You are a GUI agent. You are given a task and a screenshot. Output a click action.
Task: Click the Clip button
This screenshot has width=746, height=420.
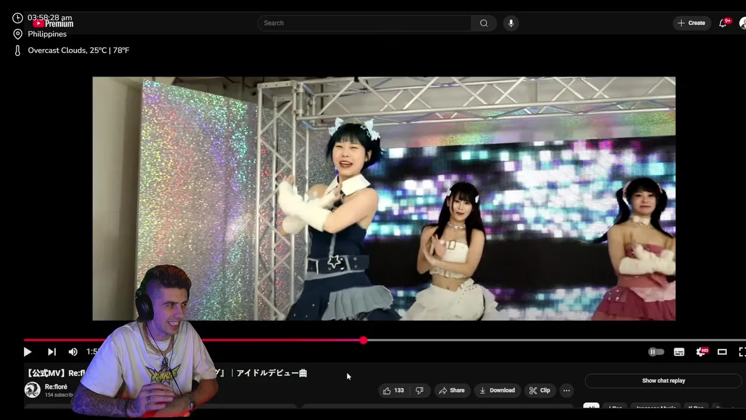click(540, 390)
